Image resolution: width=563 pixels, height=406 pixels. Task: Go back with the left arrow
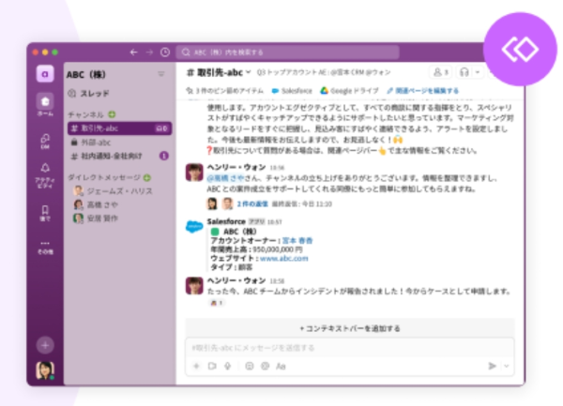click(x=133, y=53)
